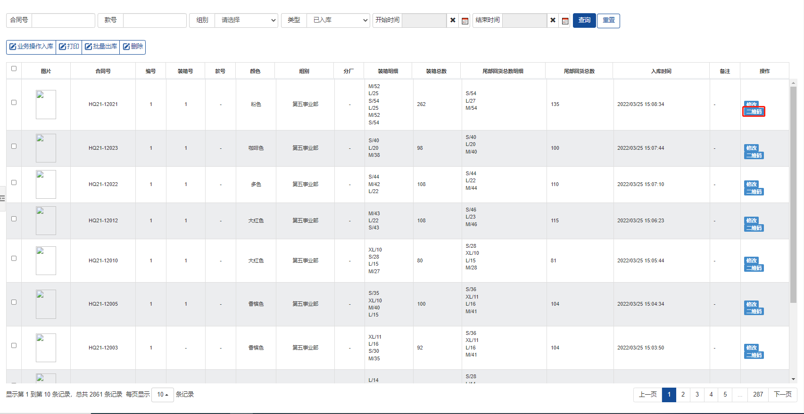This screenshot has width=804, height=414.
Task: Go to page 3 in pagination
Action: [697, 395]
